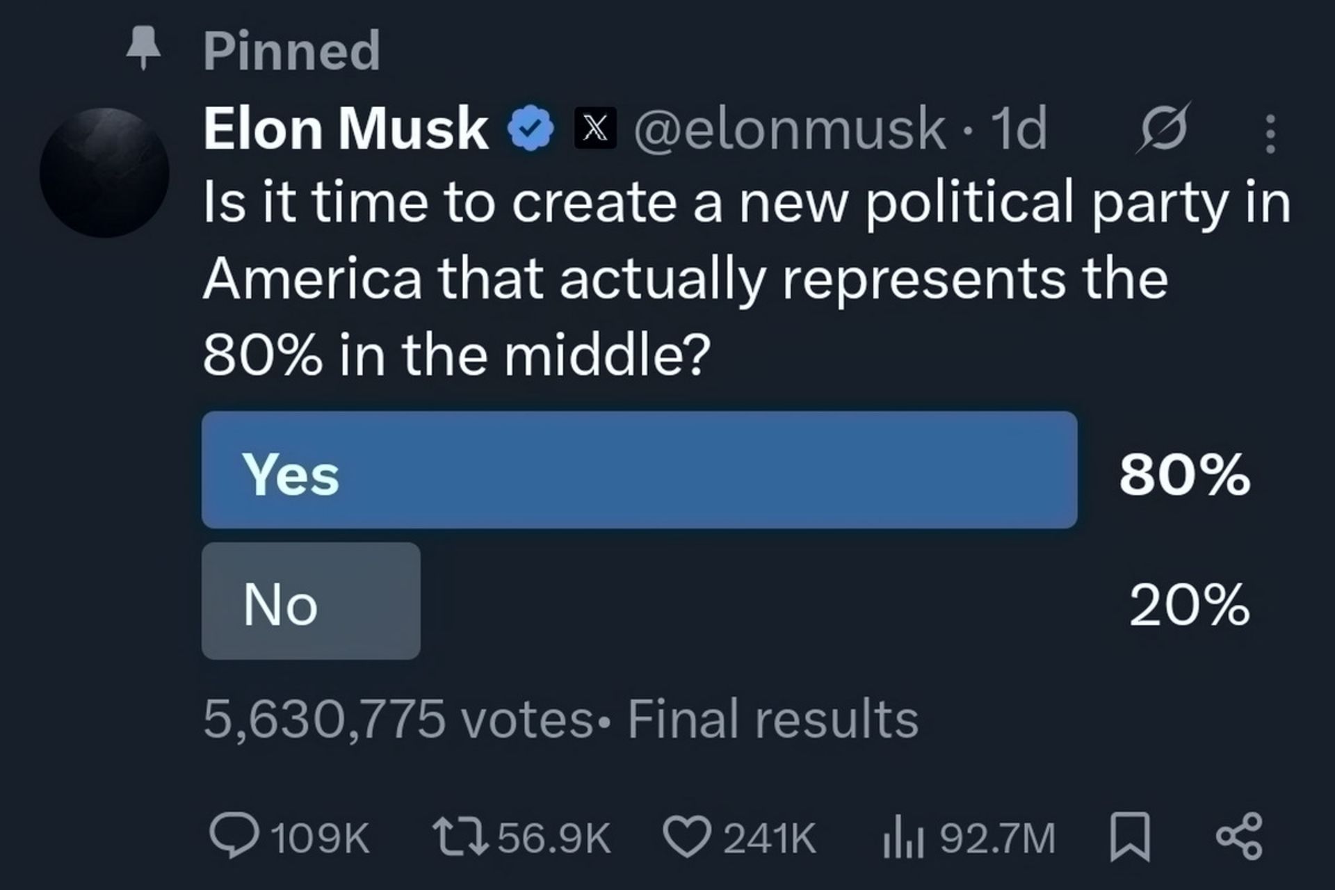Screen dimensions: 1335x890
Task: Click the share icon
Action: click(x=1239, y=836)
